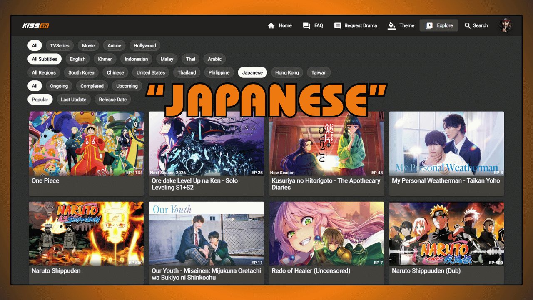Select the Explore icon

[x=429, y=25]
